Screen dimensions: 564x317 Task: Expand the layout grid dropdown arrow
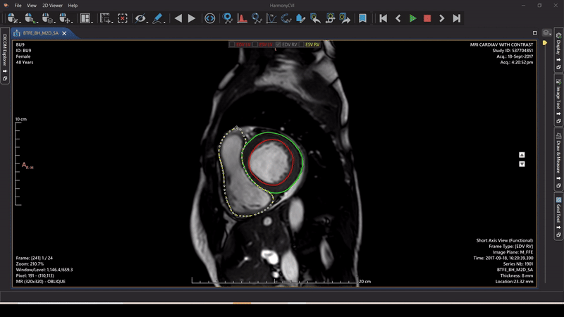(92, 22)
